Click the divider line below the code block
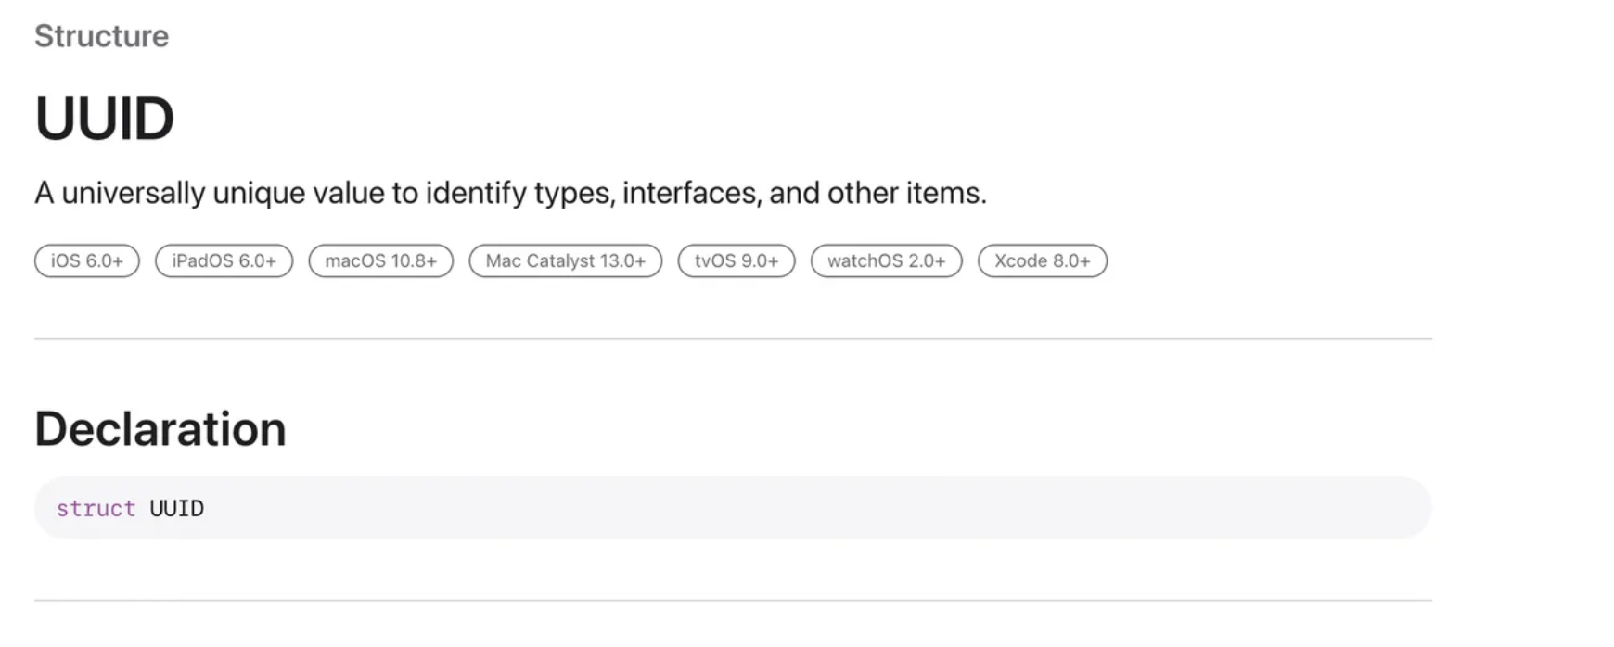The image size is (1614, 647). (733, 601)
